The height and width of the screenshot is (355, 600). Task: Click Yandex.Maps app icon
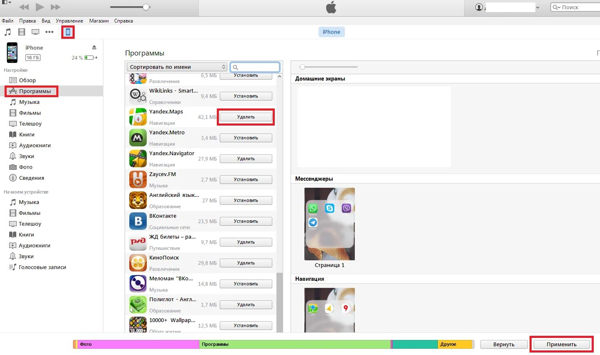click(x=138, y=117)
